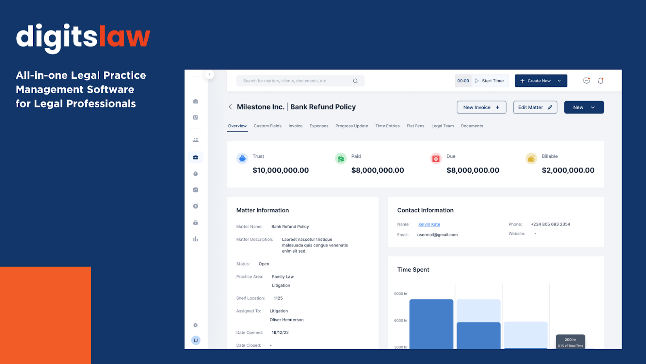
Task: Select the matters briefcase icon in the sidebar
Action: point(195,157)
